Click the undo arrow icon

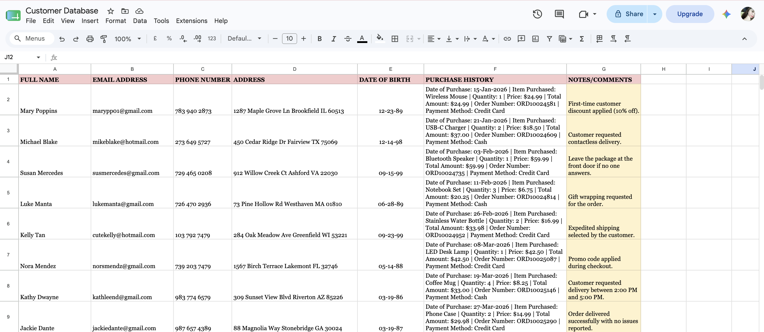click(x=62, y=39)
